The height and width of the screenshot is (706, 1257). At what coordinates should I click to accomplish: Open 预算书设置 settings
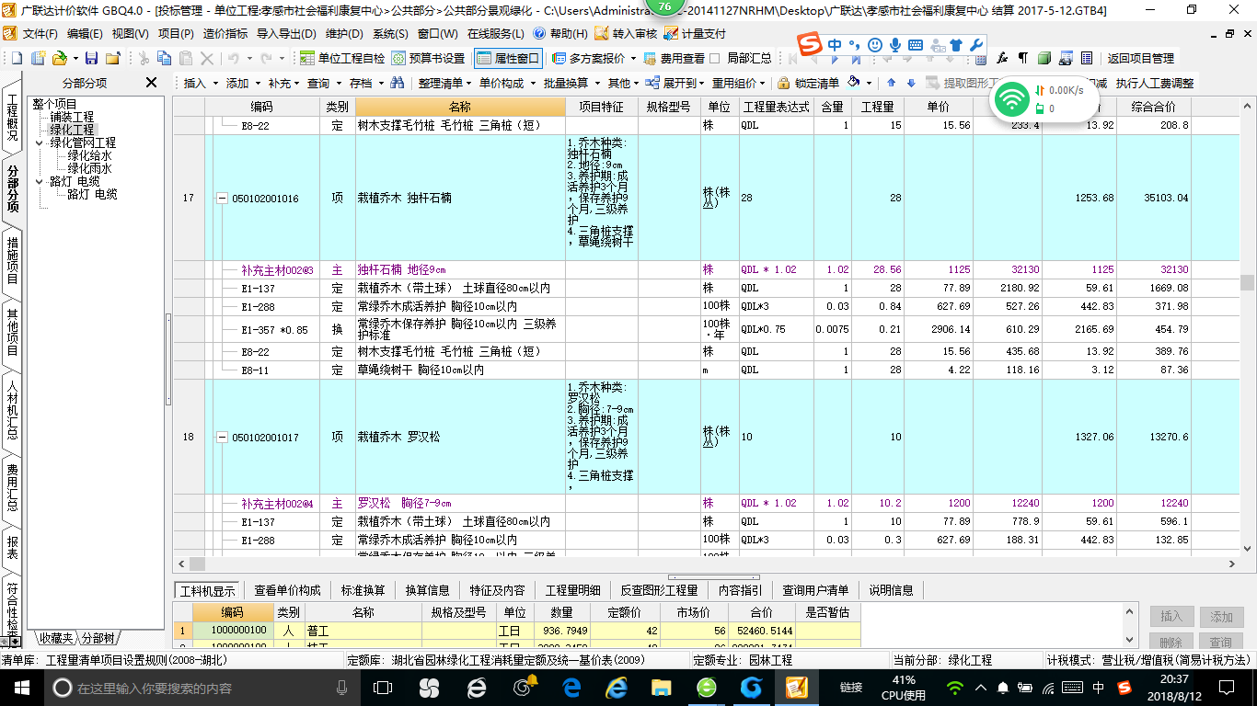(x=429, y=58)
